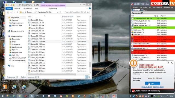The image size is (175, 98).
Task: Click the Explorer Forward arrow button
Action: pyautogui.click(x=11, y=12)
